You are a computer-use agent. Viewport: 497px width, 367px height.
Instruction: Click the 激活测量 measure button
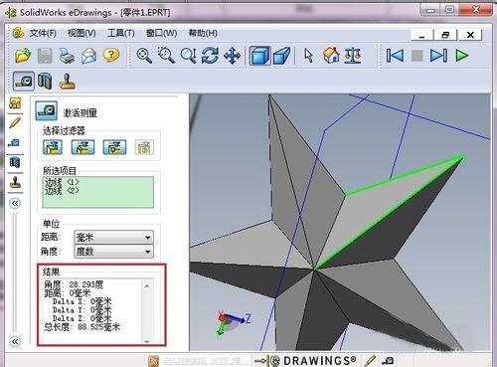point(47,111)
